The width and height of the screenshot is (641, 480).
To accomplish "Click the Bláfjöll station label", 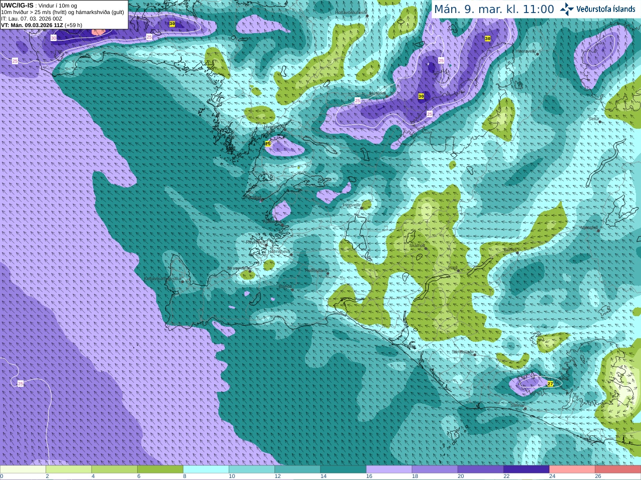I will click(x=285, y=286).
